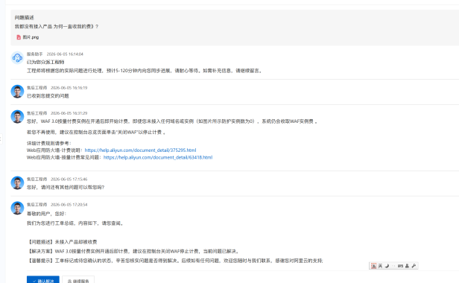Open the soft keyboard icon in IME bar
This screenshot has width=459, height=283.
pyautogui.click(x=400, y=266)
